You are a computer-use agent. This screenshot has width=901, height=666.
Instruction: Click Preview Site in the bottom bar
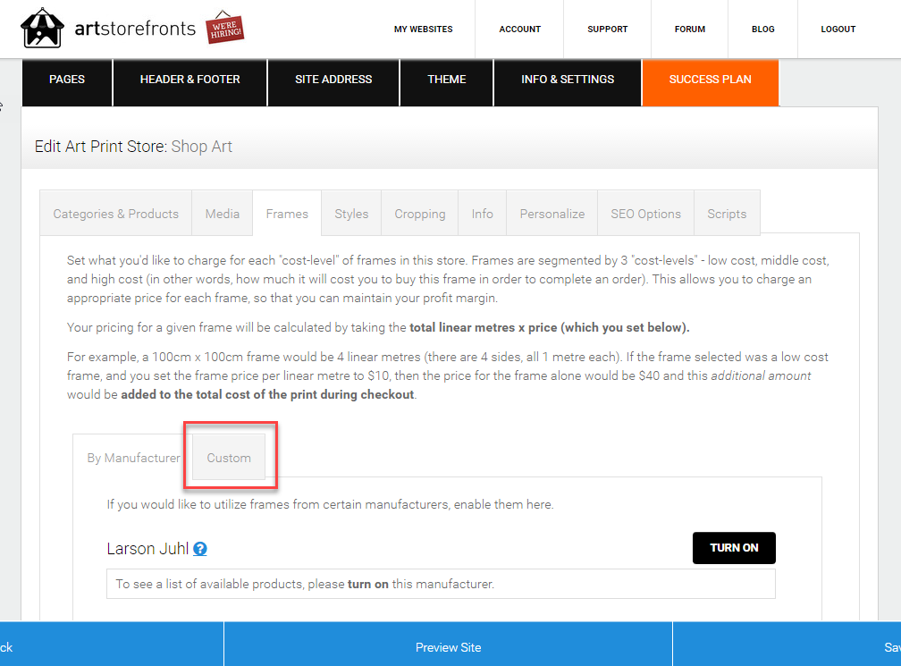pyautogui.click(x=448, y=647)
